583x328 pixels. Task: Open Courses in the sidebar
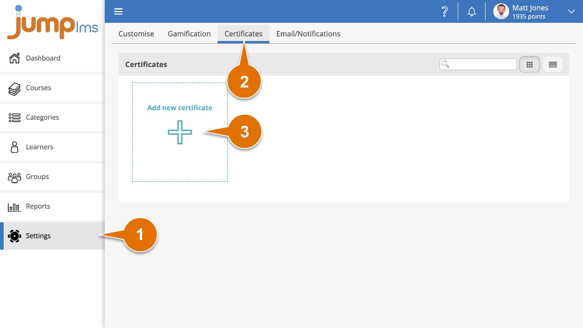[52, 87]
